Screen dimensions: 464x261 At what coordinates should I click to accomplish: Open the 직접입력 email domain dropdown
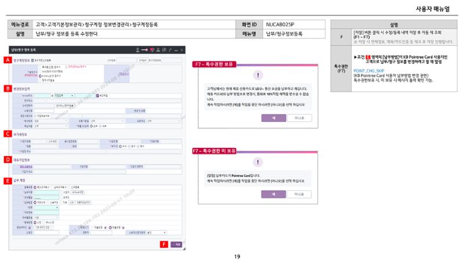pos(64,96)
